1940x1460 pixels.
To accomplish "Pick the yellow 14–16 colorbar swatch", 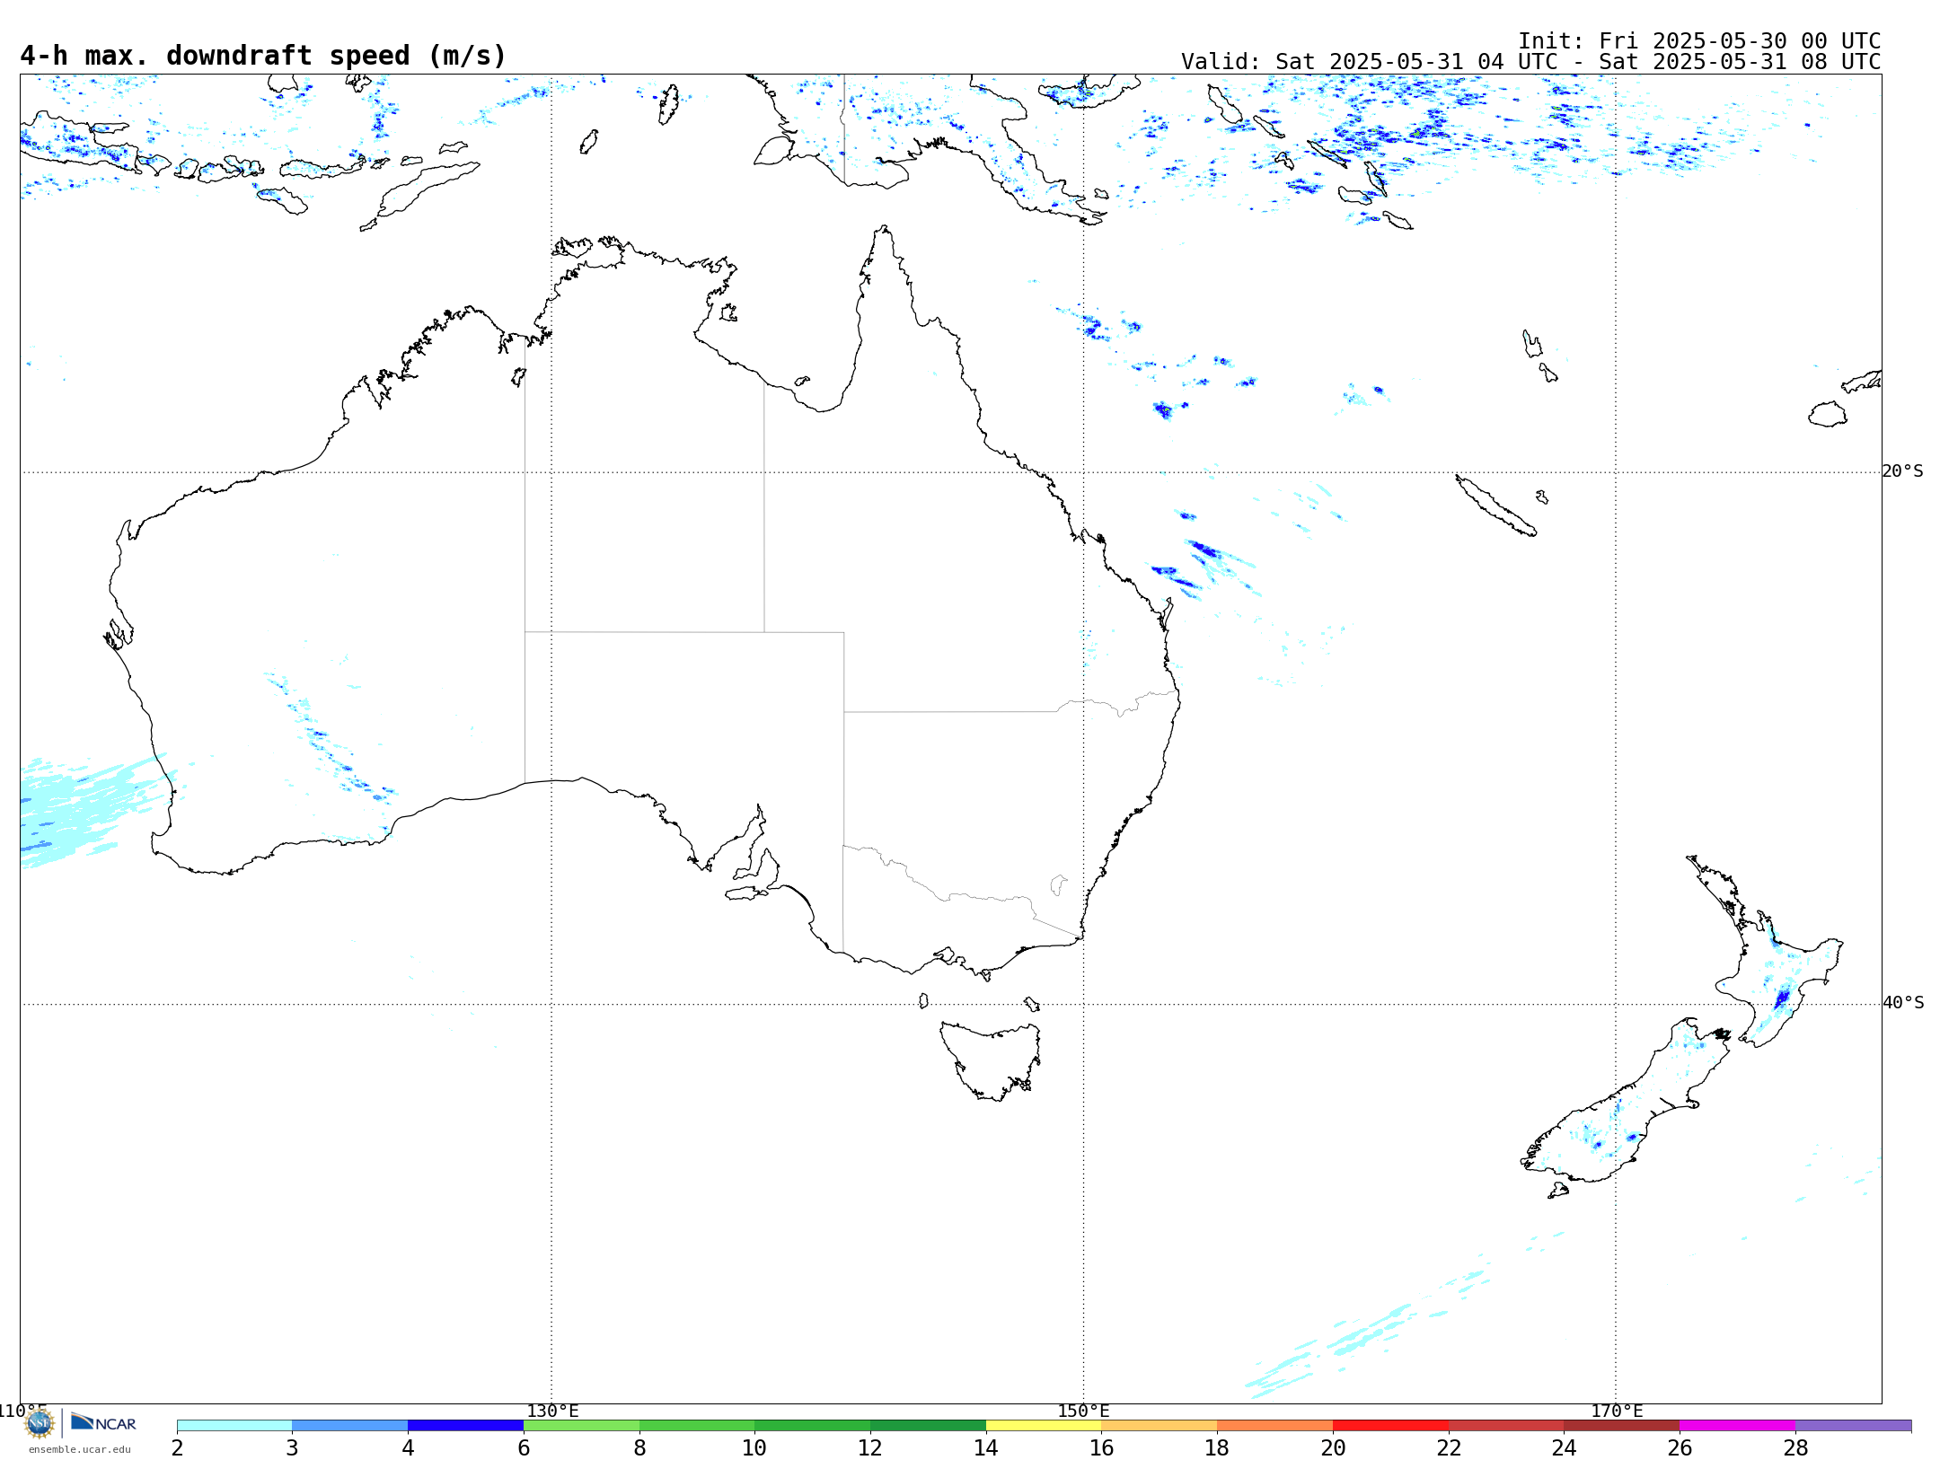I will click(1044, 1426).
